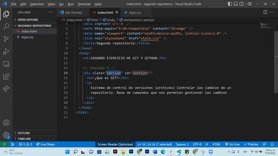This screenshot has height=156, width=278.
Task: Click the errors and warnings counter
Action: [26, 144]
